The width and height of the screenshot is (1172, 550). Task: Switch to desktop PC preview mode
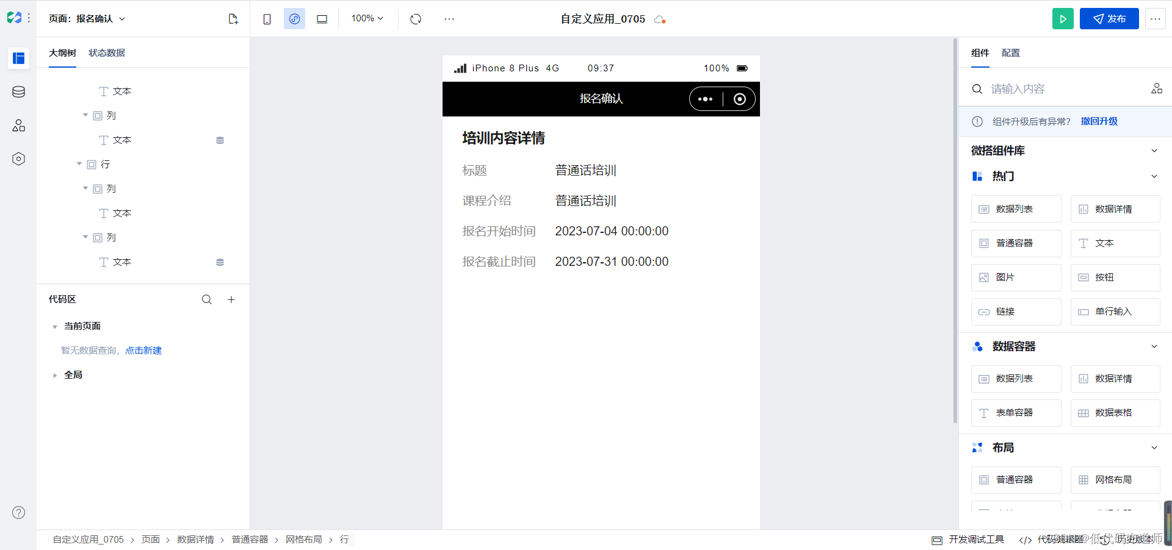[322, 19]
